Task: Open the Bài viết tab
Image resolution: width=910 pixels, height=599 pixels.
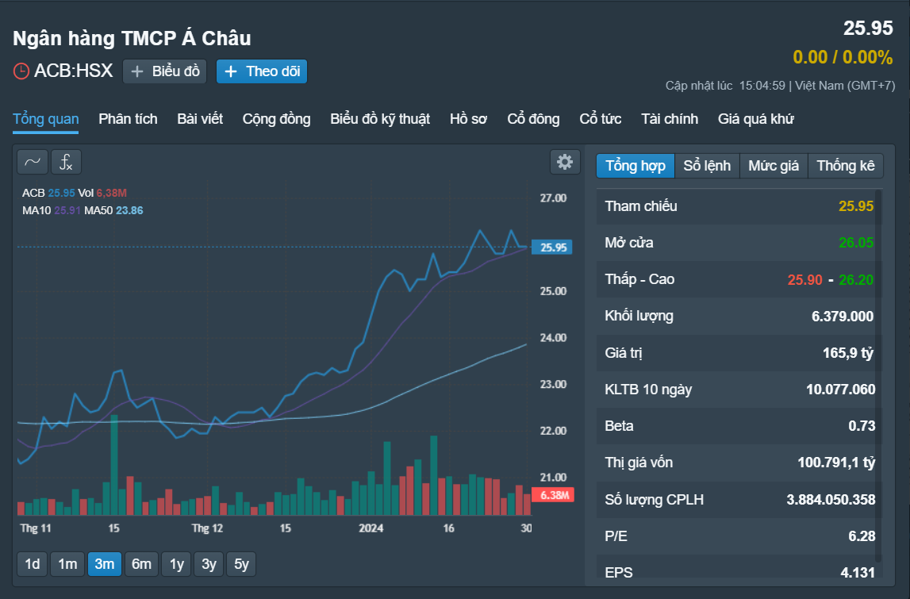Action: pos(200,119)
